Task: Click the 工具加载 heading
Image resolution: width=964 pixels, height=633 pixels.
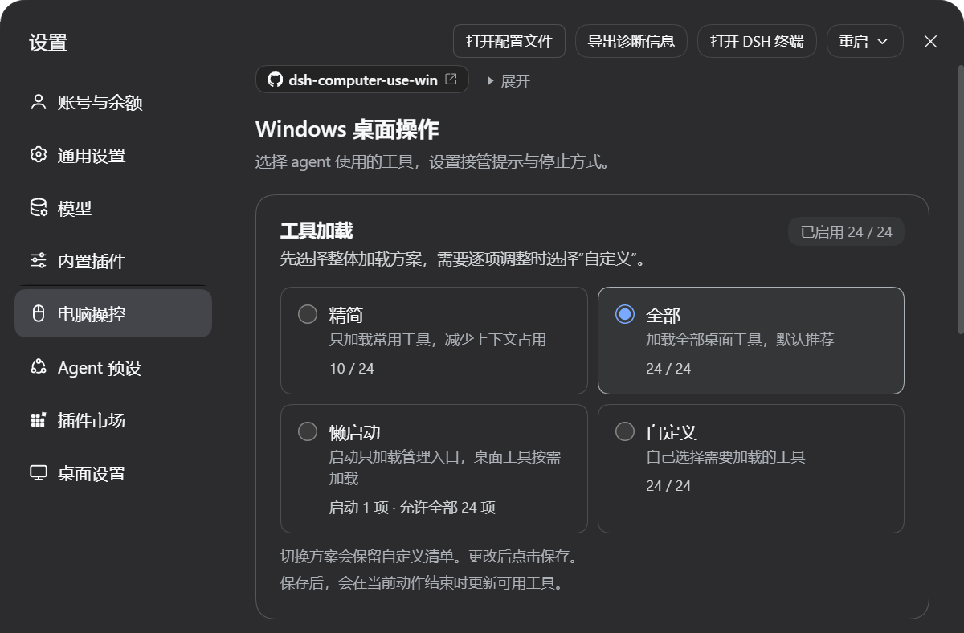Action: coord(317,231)
